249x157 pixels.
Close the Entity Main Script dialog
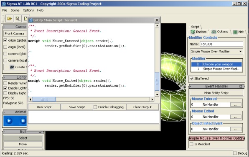(157, 20)
